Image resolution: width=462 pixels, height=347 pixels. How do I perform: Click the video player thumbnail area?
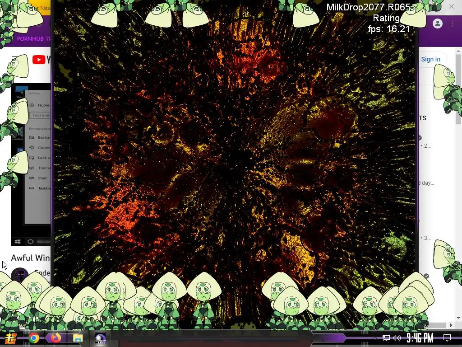31,164
